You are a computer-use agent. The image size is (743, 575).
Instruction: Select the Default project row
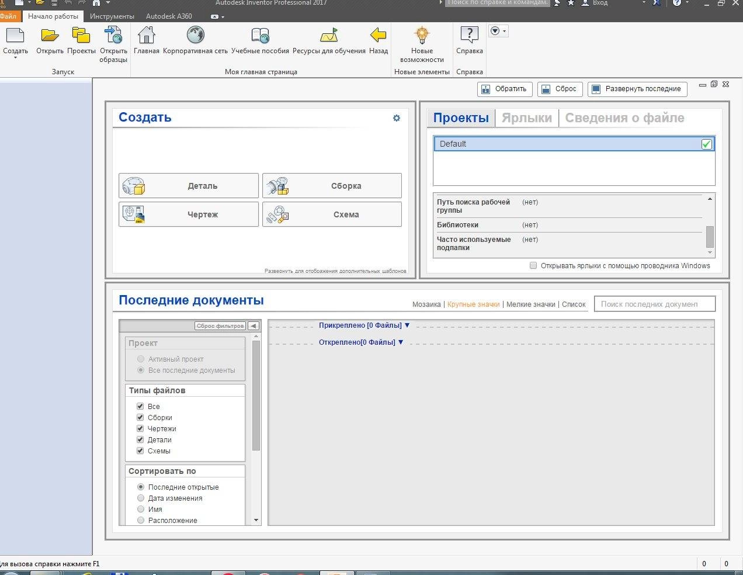(574, 144)
